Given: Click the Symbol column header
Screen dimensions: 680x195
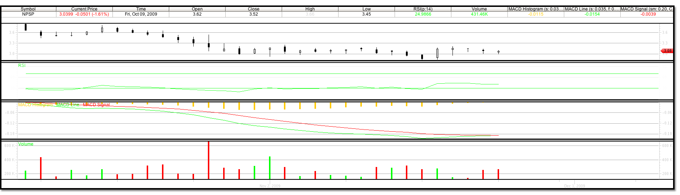Looking at the screenshot, I should click(x=28, y=9).
